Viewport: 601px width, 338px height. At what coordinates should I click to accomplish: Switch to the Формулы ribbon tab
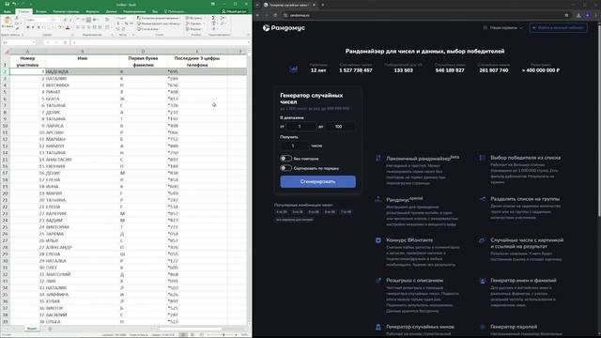pos(92,11)
